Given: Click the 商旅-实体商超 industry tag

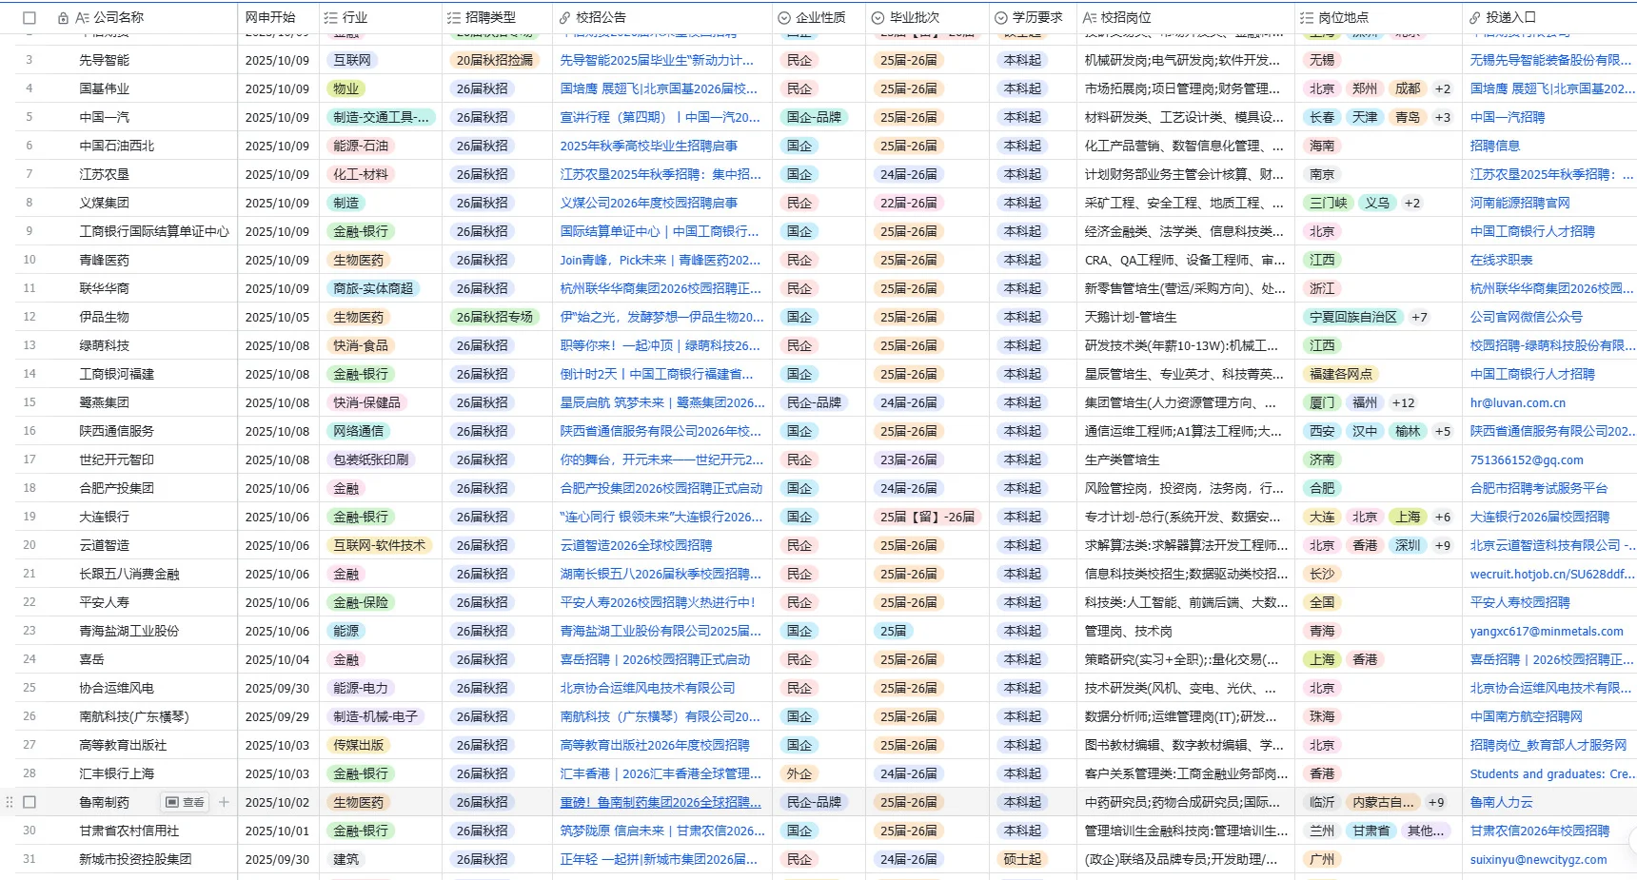Looking at the screenshot, I should pyautogui.click(x=373, y=288).
